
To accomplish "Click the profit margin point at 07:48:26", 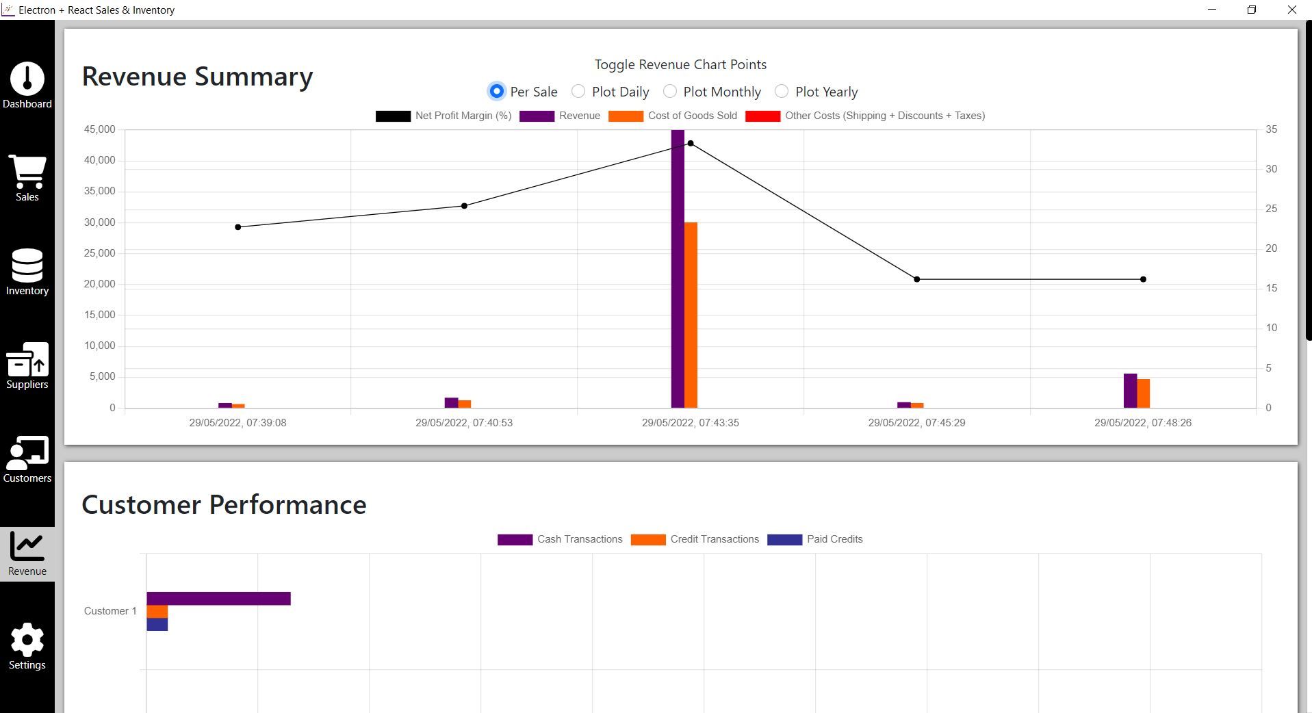I will click(1143, 279).
